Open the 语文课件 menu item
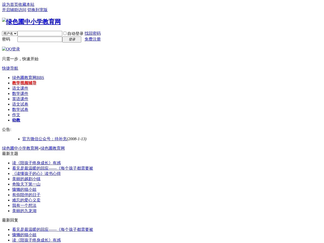This screenshot has width=324, height=243. click(20, 88)
